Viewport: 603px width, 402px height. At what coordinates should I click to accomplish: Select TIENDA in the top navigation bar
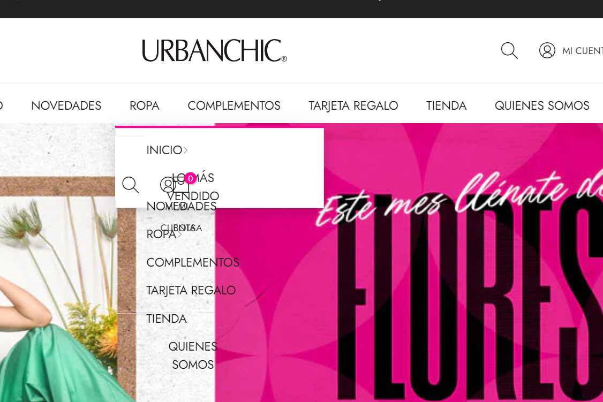pyautogui.click(x=446, y=105)
